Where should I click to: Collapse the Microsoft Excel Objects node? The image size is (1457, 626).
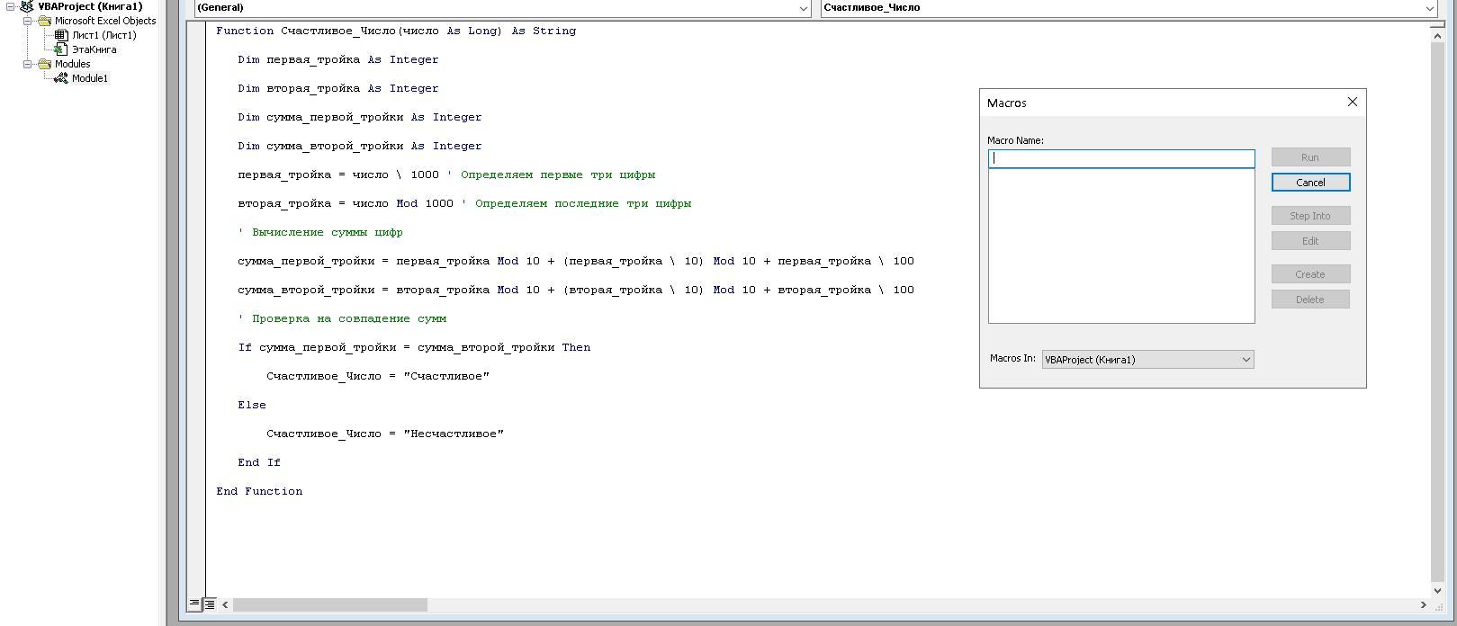pos(28,21)
